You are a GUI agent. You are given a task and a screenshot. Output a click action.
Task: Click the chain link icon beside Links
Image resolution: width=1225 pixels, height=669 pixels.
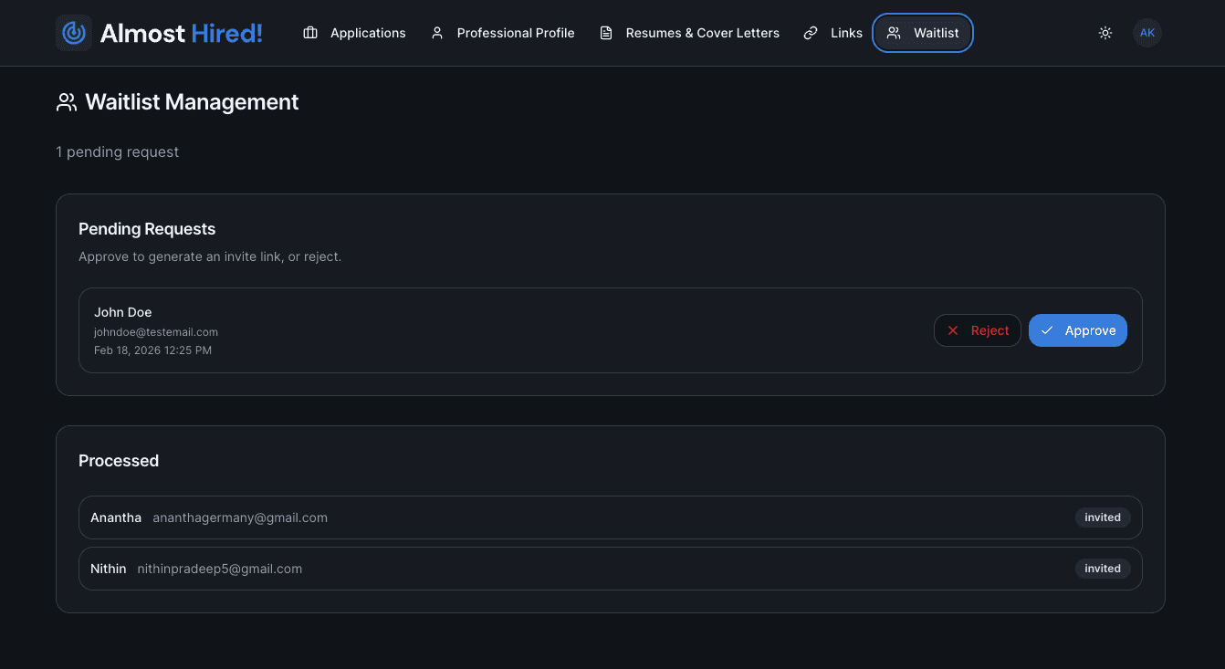pyautogui.click(x=811, y=33)
